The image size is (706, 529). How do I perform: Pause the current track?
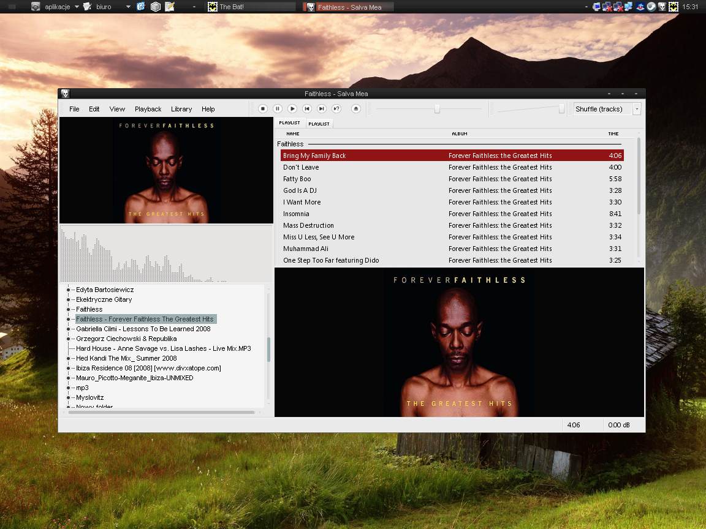278,109
